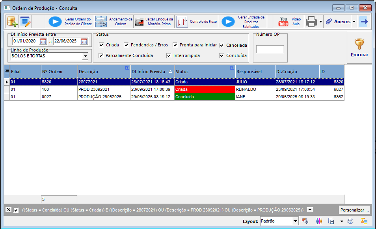
Task: Open the Status column filter icon
Action: [x=232, y=68]
